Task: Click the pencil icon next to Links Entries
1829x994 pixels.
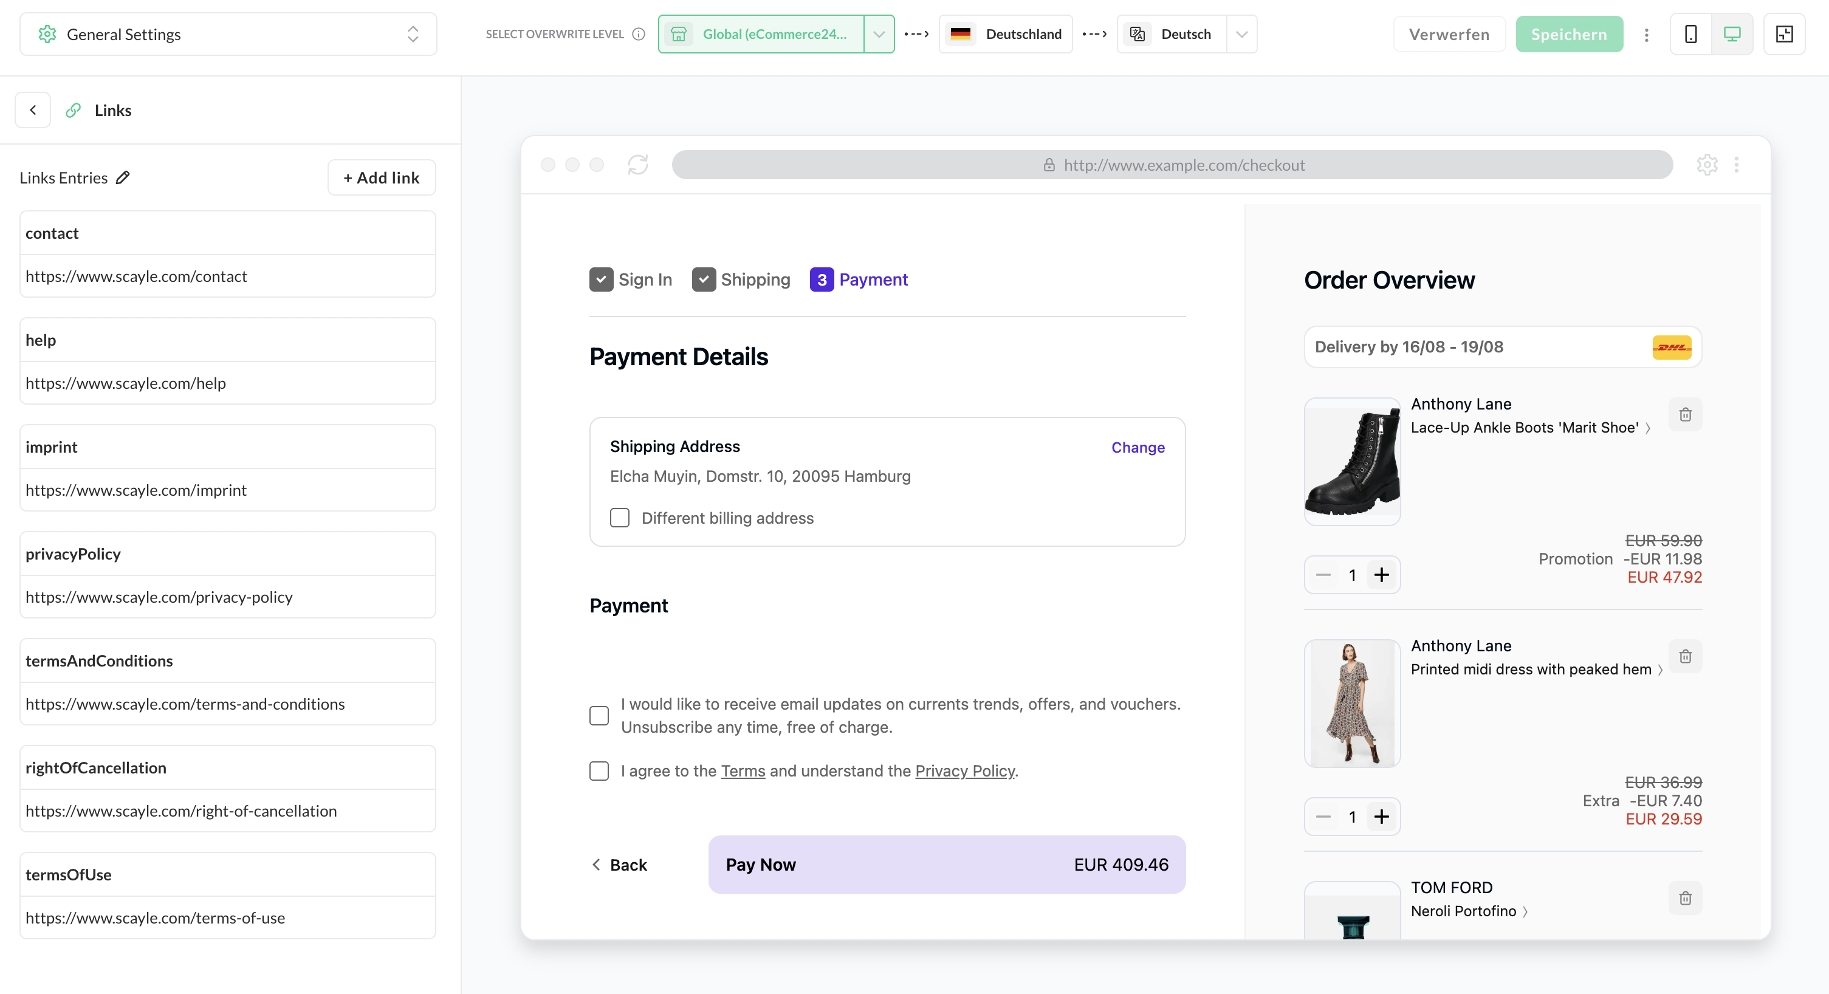Action: pyautogui.click(x=123, y=177)
